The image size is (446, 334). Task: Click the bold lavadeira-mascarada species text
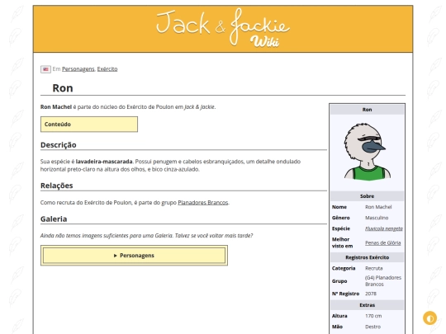pos(104,162)
